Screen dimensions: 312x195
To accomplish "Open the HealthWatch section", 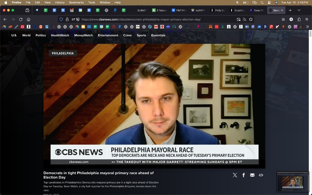I will [60, 35].
